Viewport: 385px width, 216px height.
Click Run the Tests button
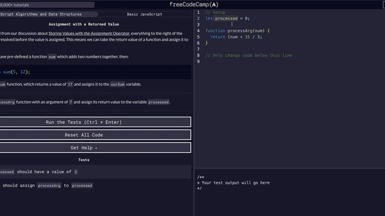pyautogui.click(x=95, y=122)
